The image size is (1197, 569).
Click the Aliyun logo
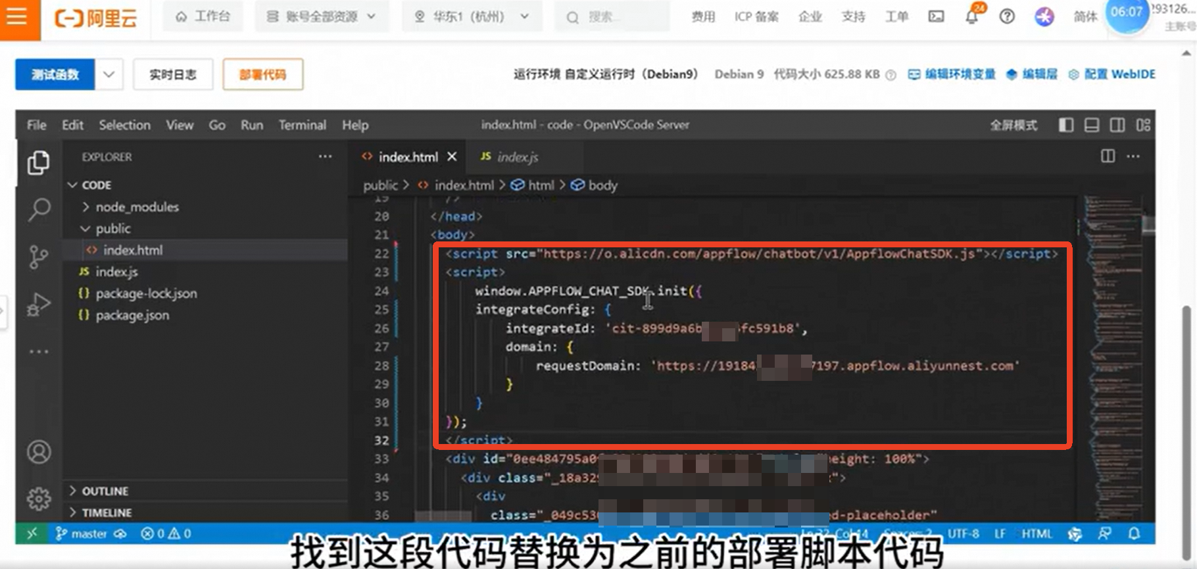tap(96, 18)
